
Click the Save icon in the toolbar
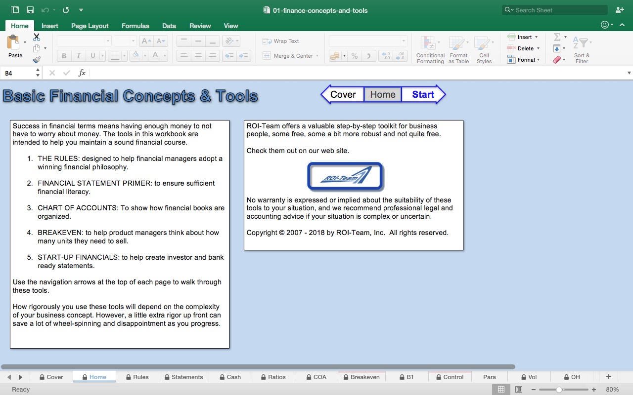(30, 9)
